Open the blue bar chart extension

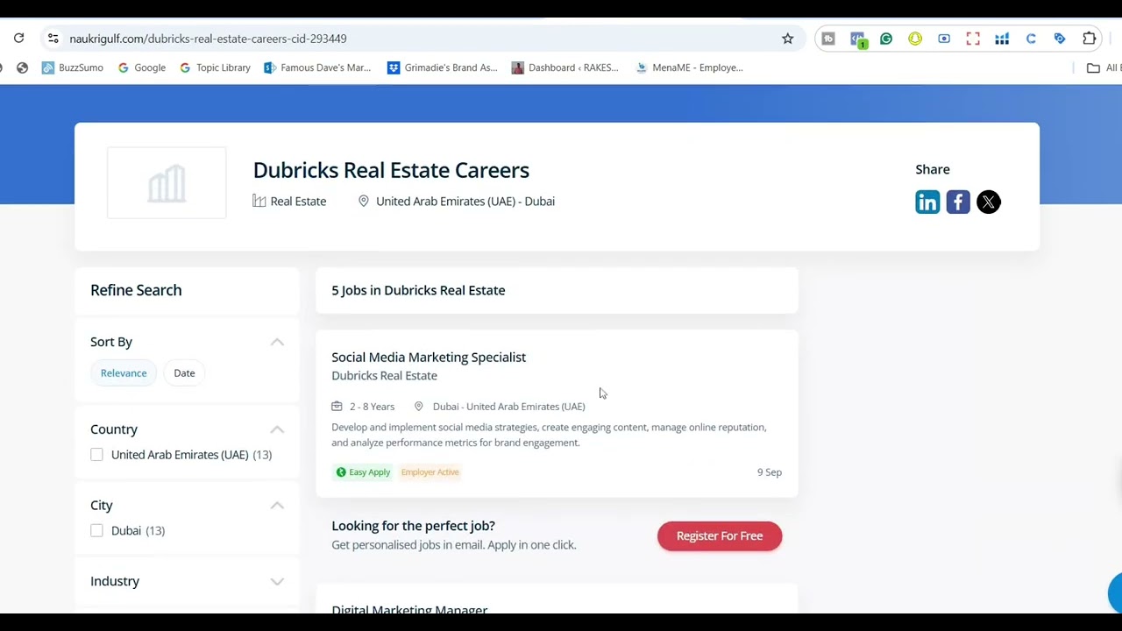point(1002,39)
